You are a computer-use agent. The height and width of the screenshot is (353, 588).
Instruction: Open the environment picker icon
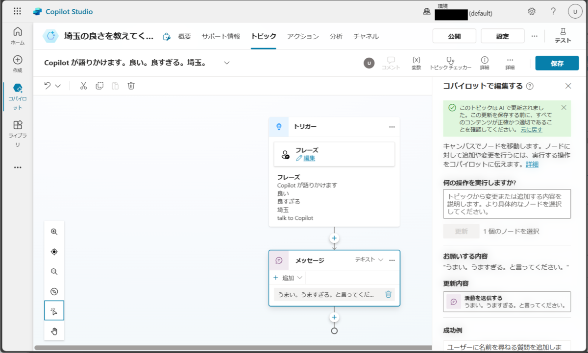tap(427, 12)
